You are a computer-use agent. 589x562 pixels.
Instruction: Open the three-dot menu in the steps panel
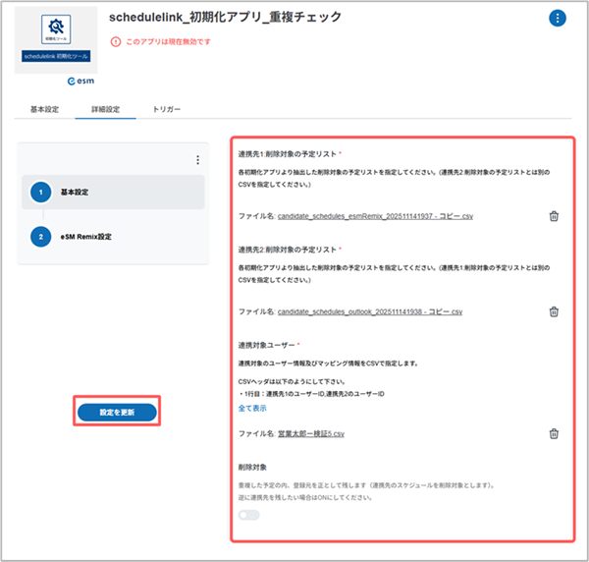point(197,160)
